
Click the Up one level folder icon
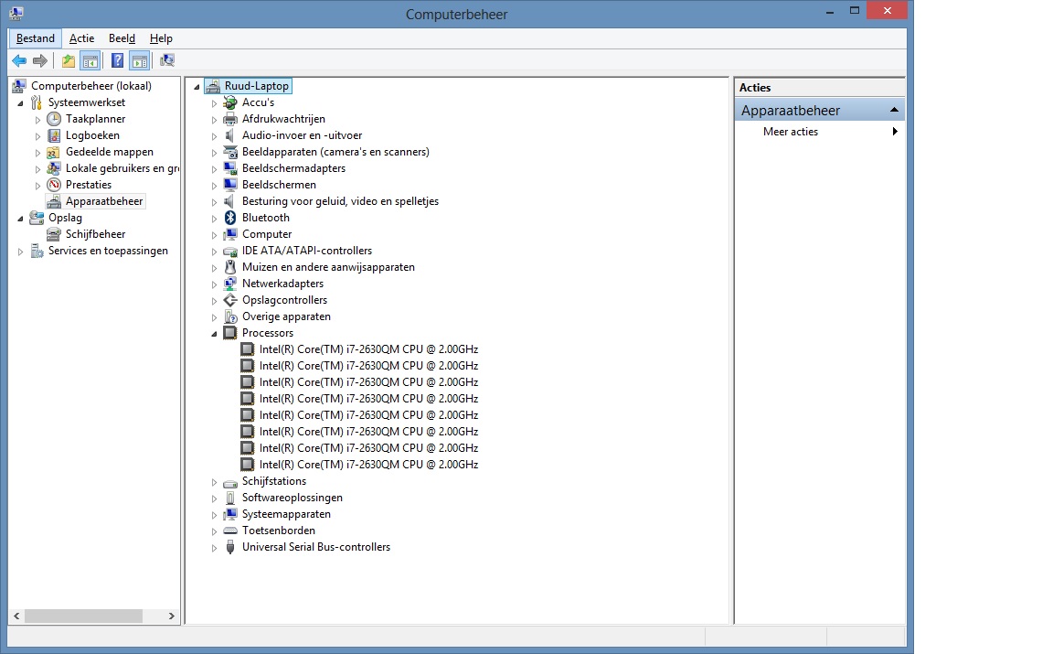[x=69, y=61]
